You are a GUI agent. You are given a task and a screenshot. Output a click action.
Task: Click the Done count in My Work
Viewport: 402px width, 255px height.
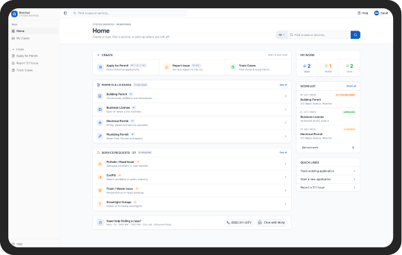[349, 68]
